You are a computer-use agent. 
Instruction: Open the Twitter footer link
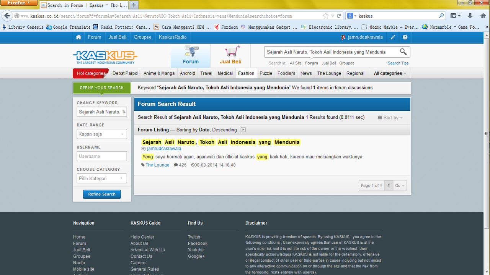194,237
